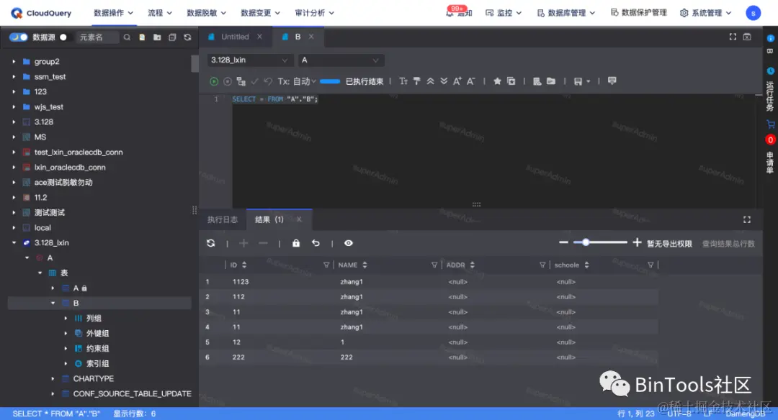Image resolution: width=778 pixels, height=420 pixels.
Task: Open the 流程 menu
Action: coord(160,13)
